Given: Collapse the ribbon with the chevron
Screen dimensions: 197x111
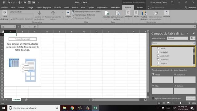Looking at the screenshot, I should click(195, 22).
